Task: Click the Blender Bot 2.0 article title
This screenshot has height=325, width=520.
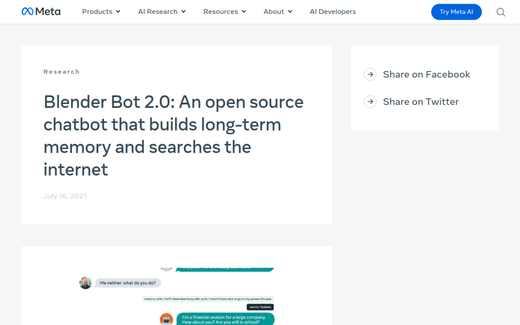Action: (x=174, y=136)
